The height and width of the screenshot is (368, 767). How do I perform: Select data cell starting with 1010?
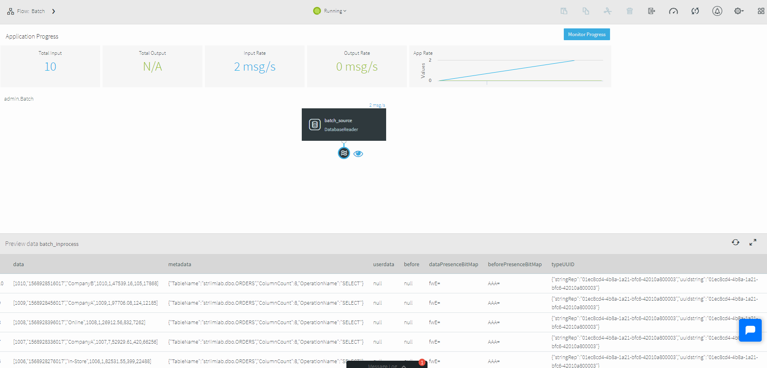click(x=86, y=283)
